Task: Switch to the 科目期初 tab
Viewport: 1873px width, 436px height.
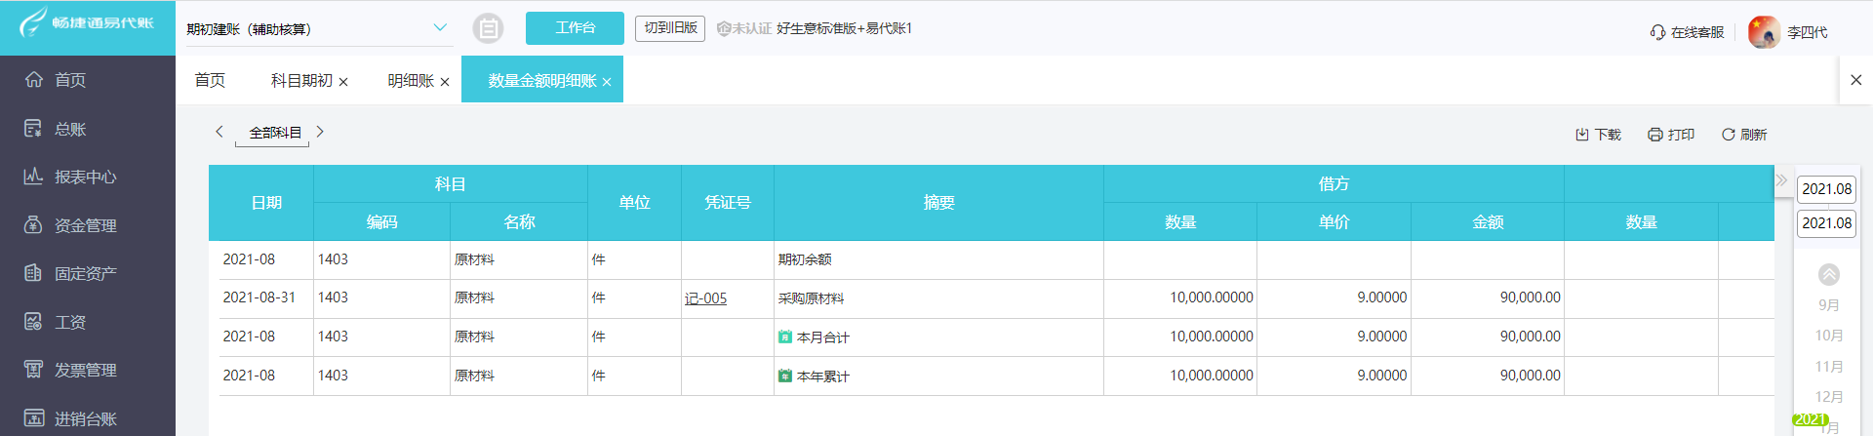Action: pyautogui.click(x=301, y=81)
